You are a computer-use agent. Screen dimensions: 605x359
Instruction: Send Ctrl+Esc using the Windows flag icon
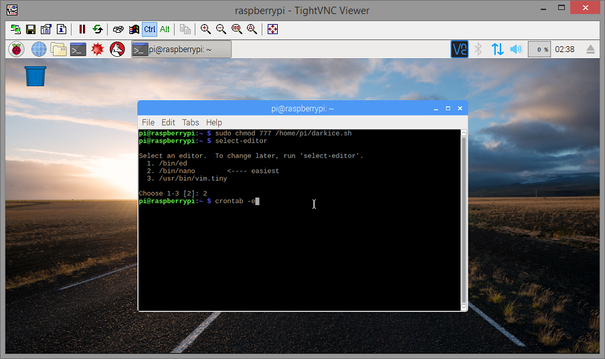tap(134, 29)
